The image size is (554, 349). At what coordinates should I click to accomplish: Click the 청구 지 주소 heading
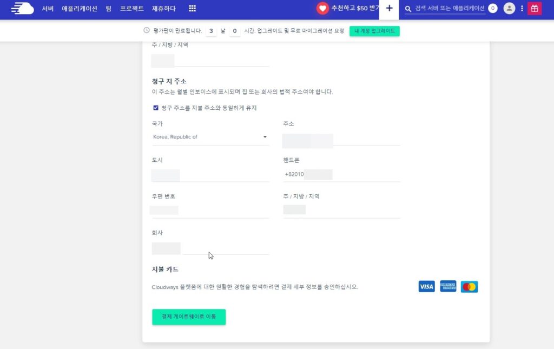coord(169,81)
